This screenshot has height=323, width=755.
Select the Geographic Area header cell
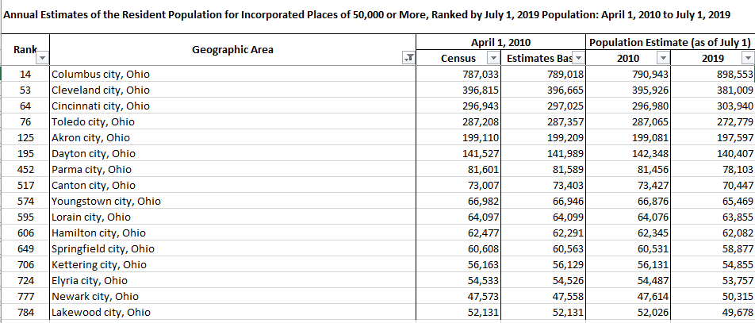pos(232,50)
